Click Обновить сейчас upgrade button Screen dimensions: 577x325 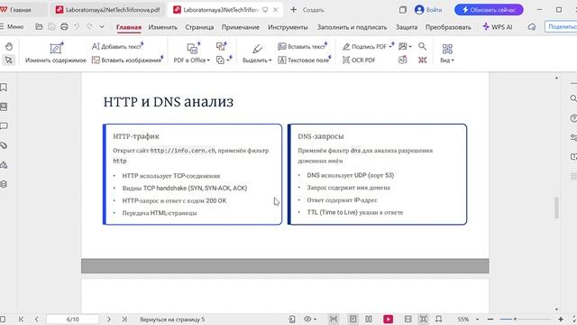coord(489,10)
